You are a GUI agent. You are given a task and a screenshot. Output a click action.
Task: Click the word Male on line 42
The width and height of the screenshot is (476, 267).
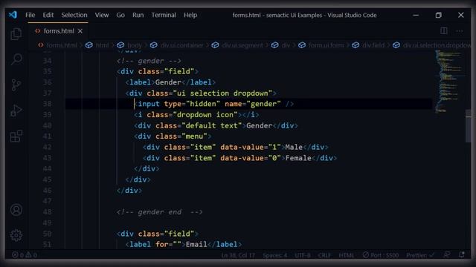[294, 147]
